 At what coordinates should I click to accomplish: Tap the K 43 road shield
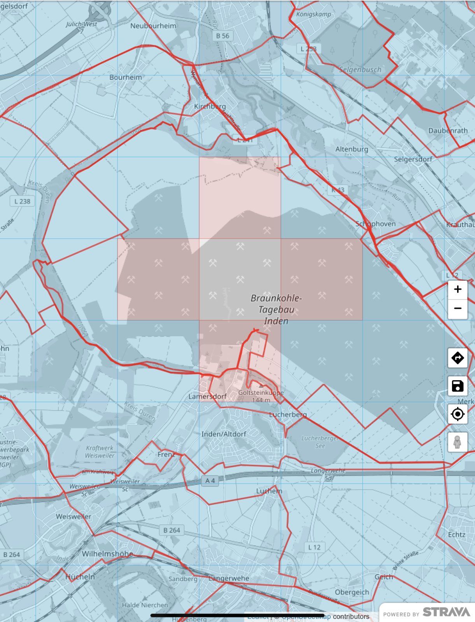click(x=338, y=190)
